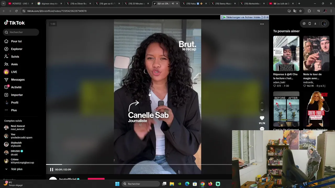Viewport: 335px width, 188px height.
Task: Open the Importer upload page
Action: [17, 95]
